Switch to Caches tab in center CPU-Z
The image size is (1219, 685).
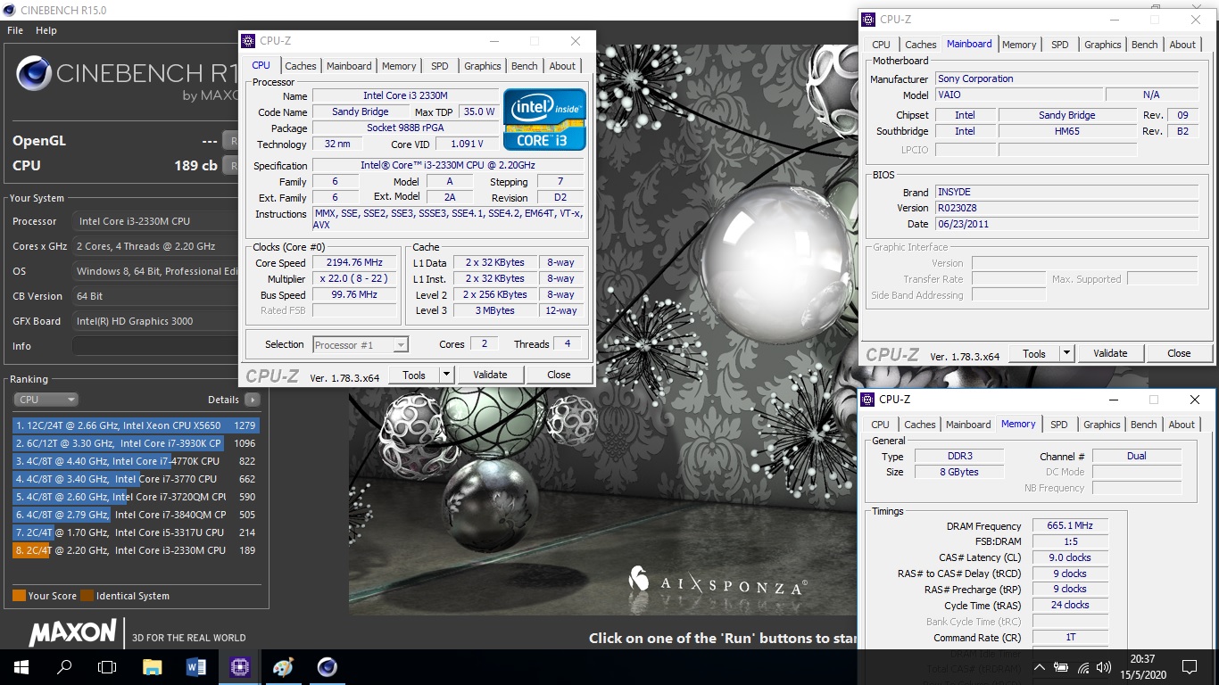[301, 66]
